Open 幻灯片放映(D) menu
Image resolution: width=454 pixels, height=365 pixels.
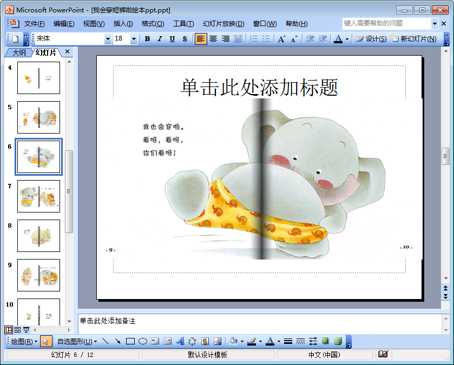coord(223,24)
